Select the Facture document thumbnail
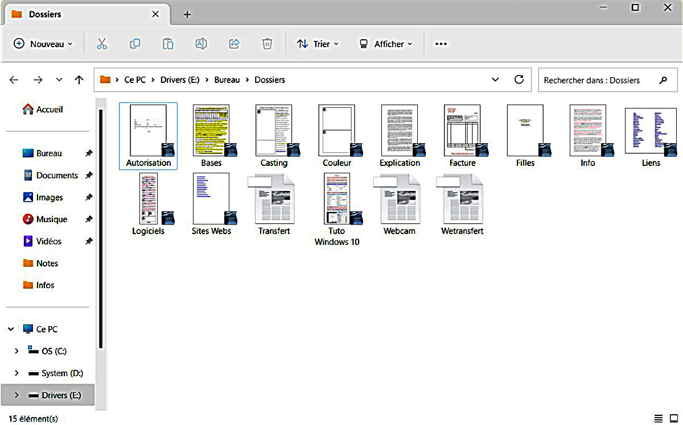 [x=462, y=131]
